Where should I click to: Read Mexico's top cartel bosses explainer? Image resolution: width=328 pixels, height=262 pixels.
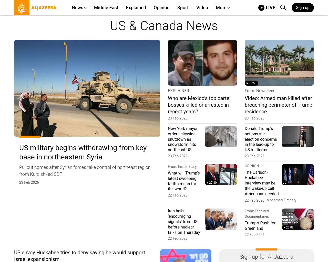(x=199, y=105)
